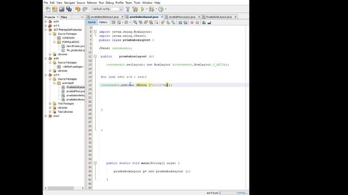Click Find Previous Occurrence editor icon

coord(140,22)
